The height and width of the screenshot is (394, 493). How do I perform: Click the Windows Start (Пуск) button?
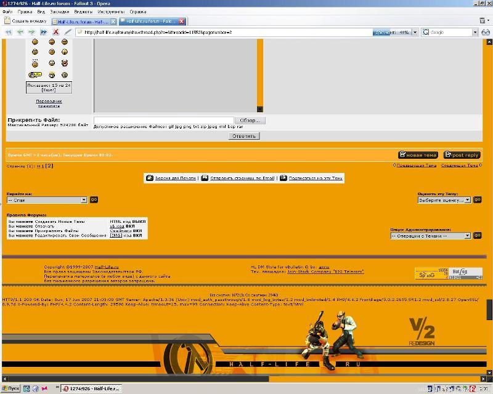point(10,388)
